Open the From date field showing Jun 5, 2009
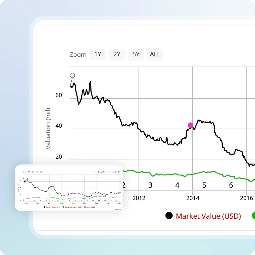Image resolution: width=255 pixels, height=255 pixels. (102, 172)
